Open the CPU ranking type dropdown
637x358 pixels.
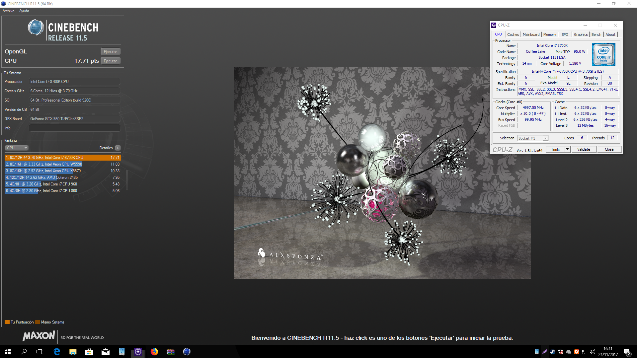tap(17, 148)
